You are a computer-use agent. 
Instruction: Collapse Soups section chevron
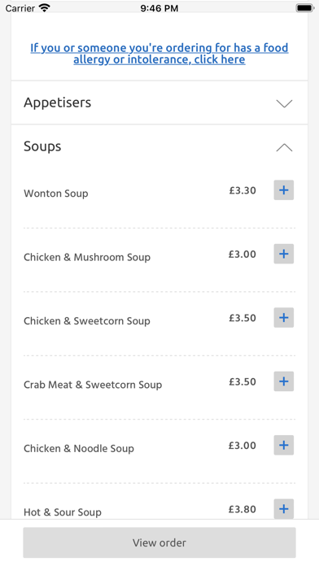[x=284, y=147]
